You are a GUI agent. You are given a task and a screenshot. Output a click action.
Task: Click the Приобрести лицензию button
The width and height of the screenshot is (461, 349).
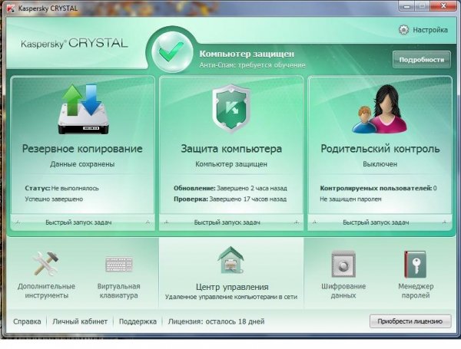[x=410, y=321]
